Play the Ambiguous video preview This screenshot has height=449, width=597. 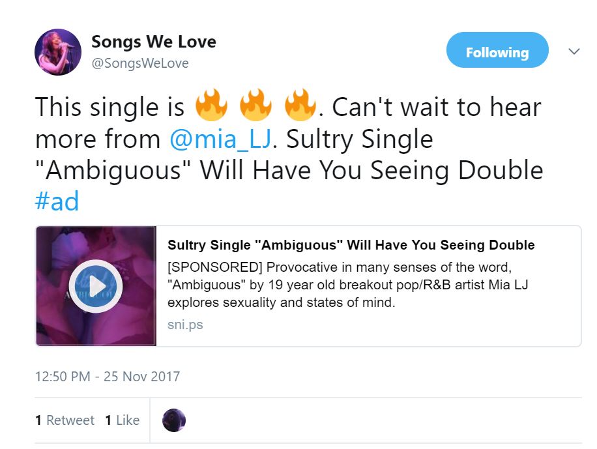(96, 285)
